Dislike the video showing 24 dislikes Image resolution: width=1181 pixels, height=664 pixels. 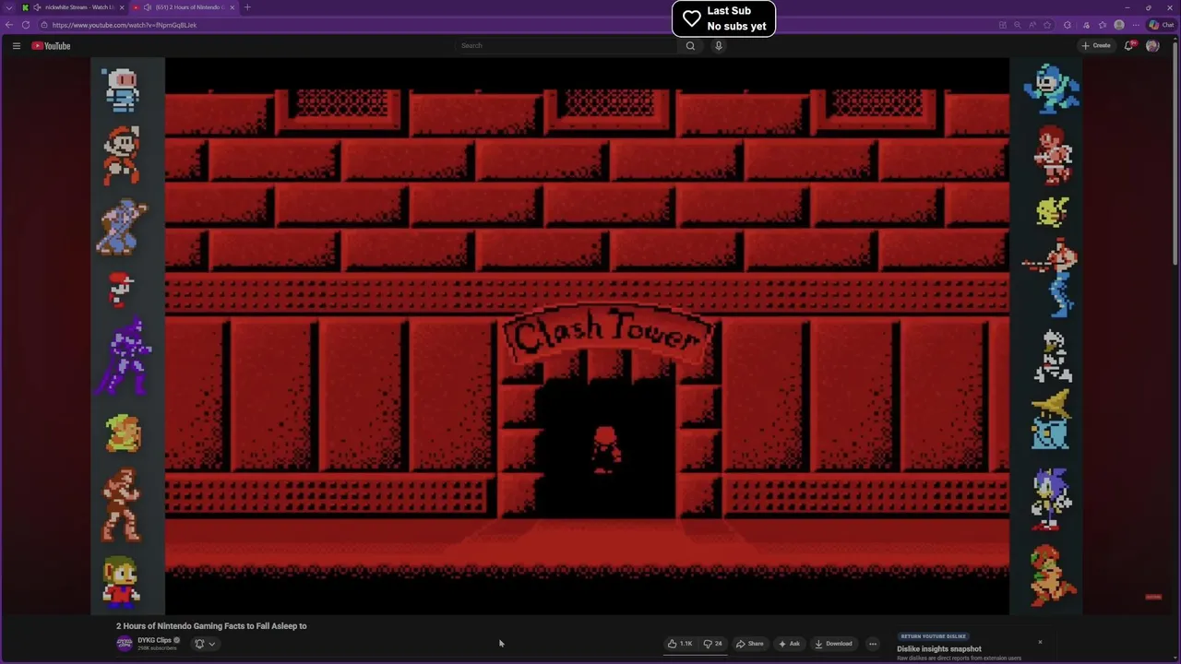point(713,644)
